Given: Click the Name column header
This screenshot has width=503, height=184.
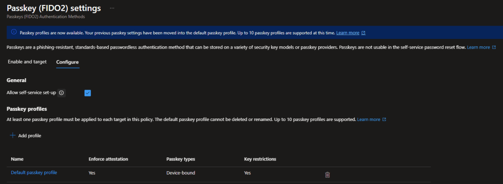Looking at the screenshot, I should pos(17,159).
